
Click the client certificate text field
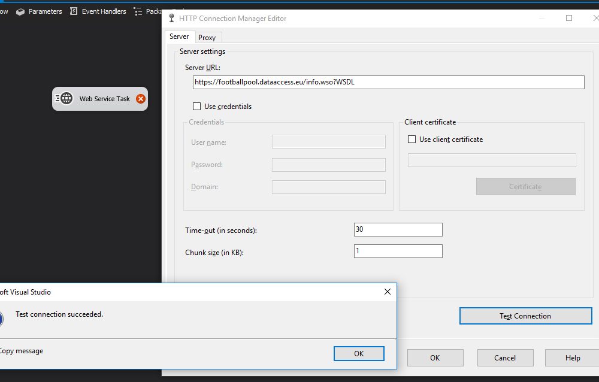click(492, 160)
